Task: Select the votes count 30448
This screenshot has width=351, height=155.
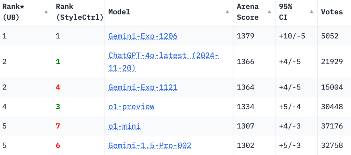Action: [332, 107]
